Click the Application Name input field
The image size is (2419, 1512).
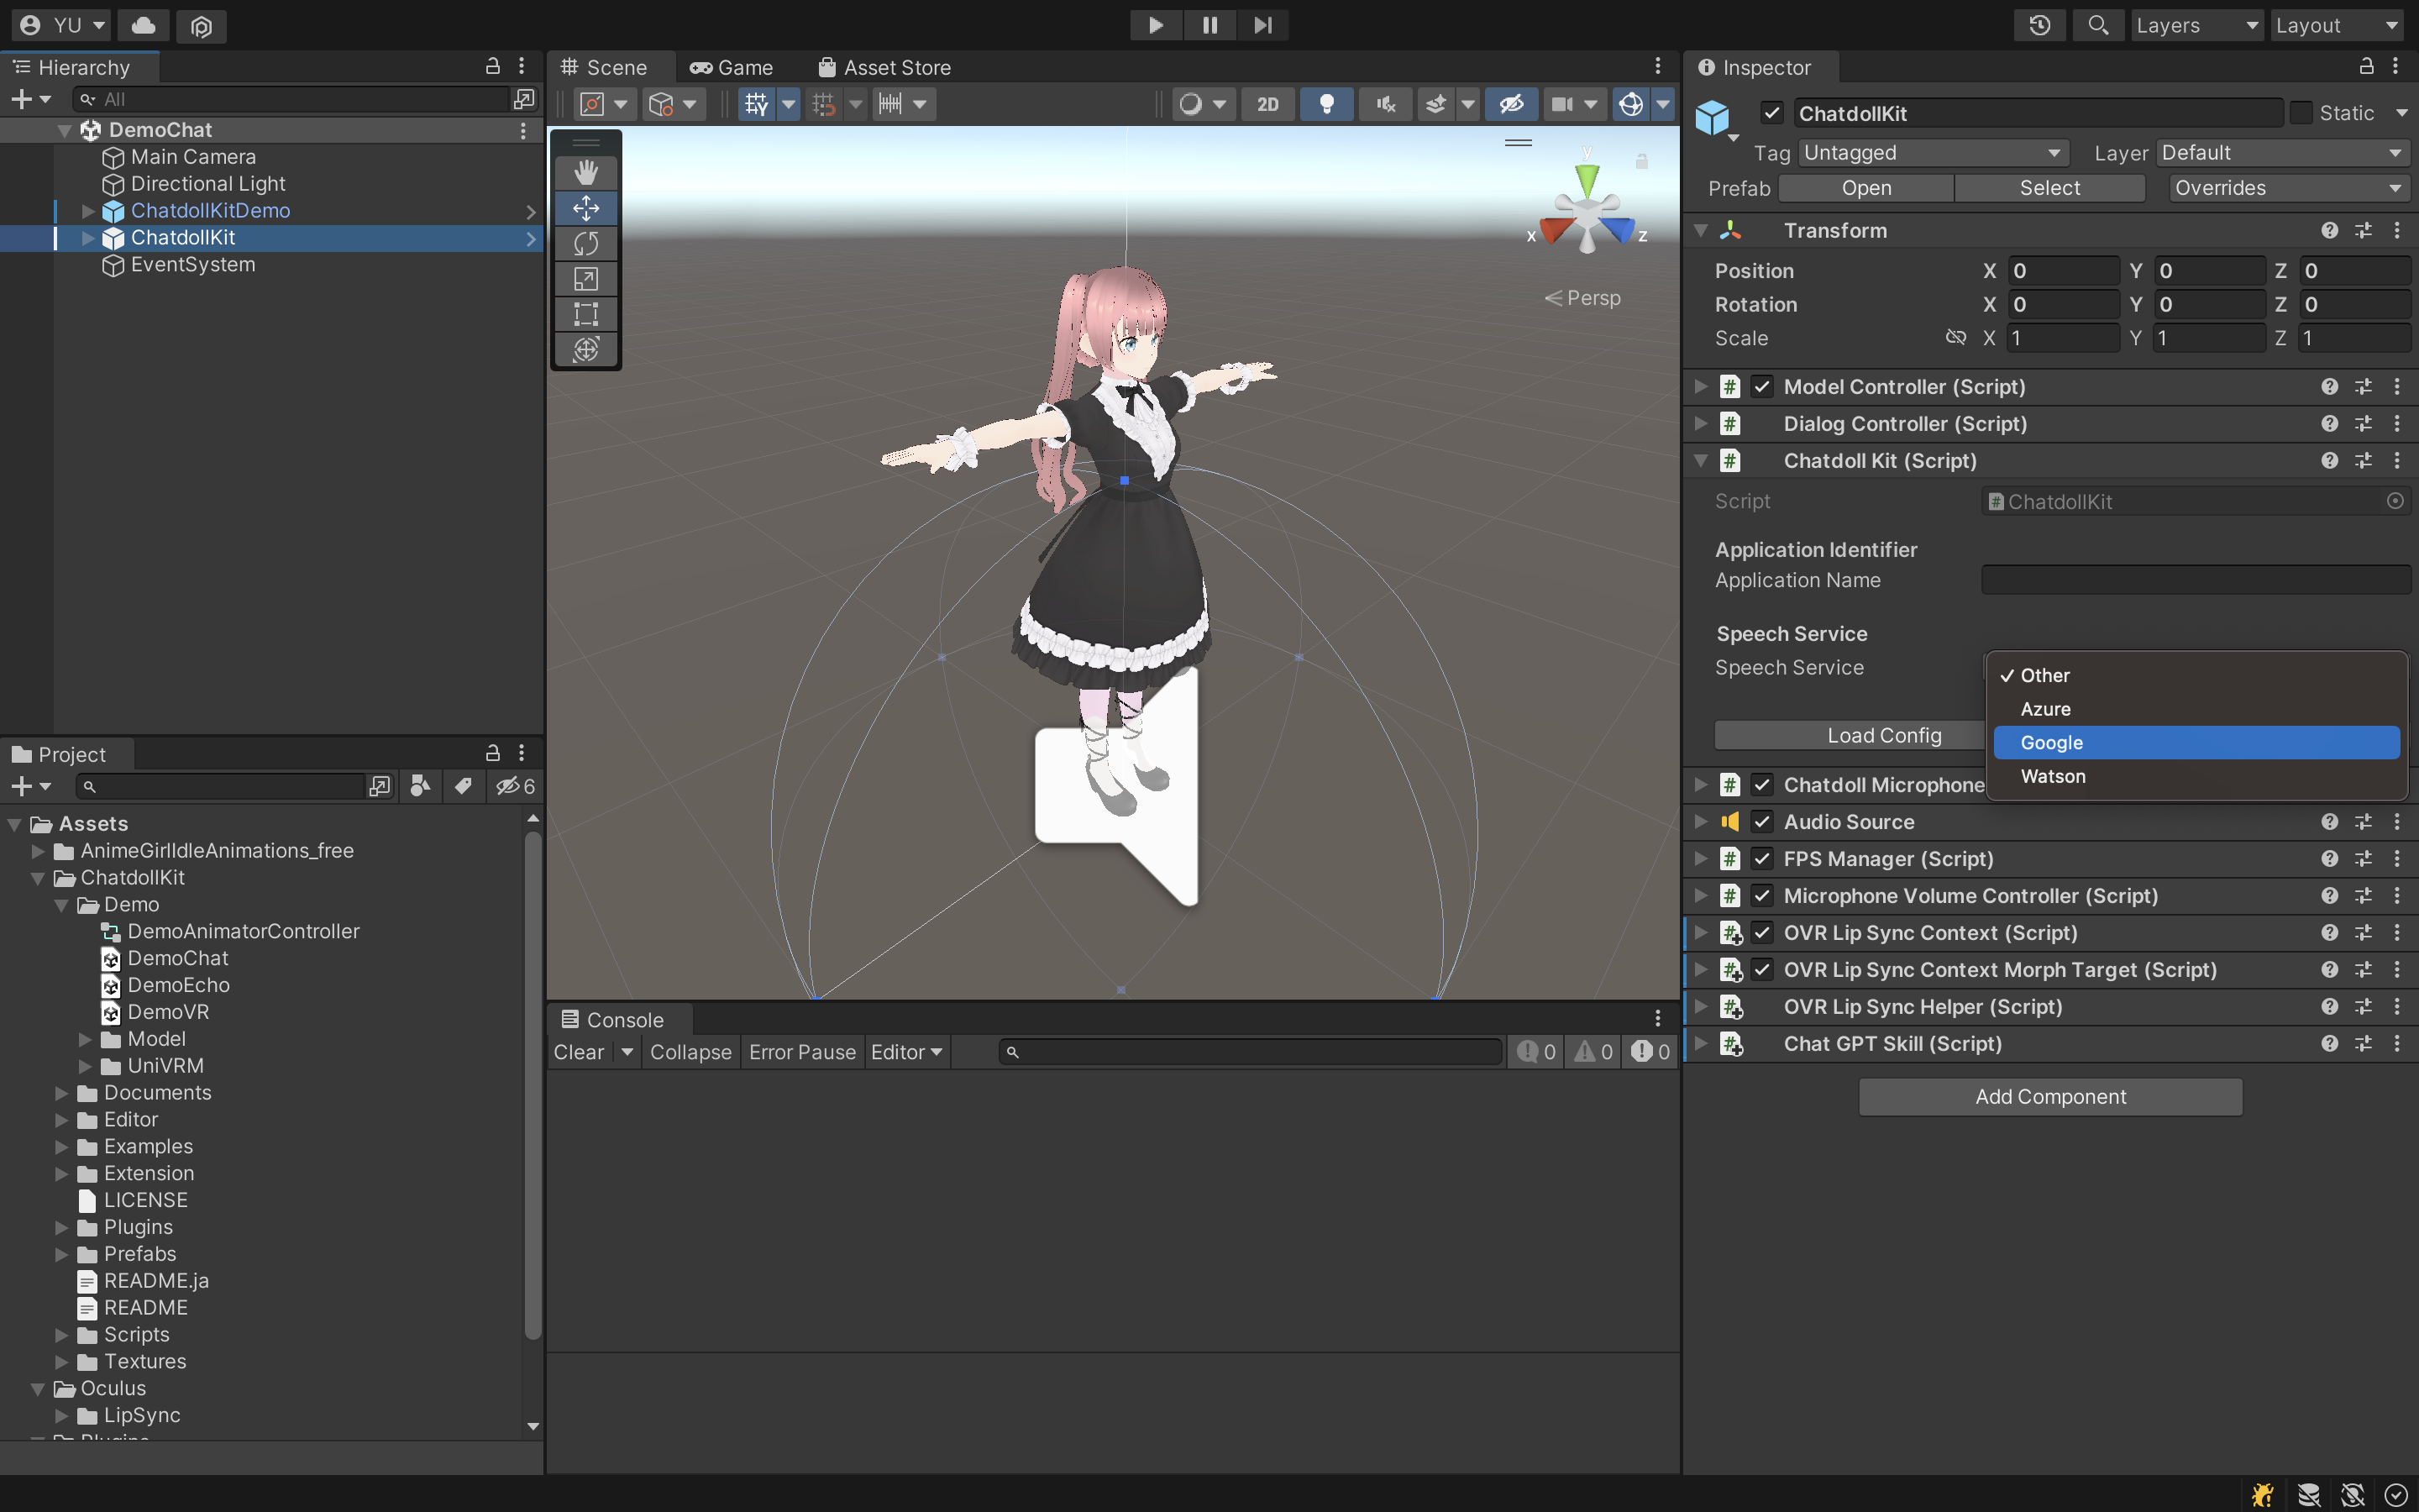(2194, 579)
